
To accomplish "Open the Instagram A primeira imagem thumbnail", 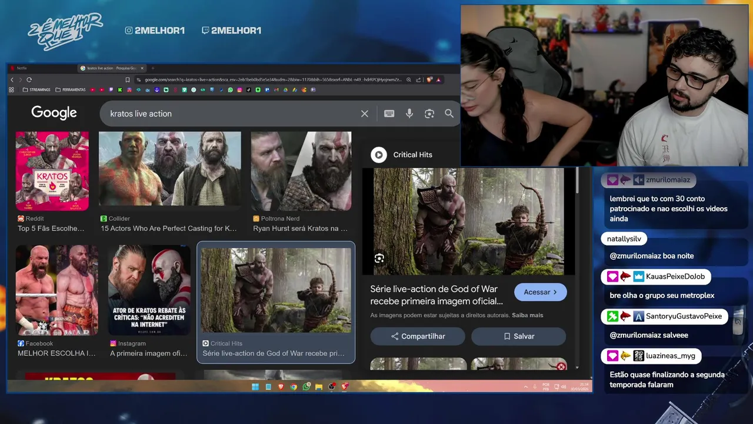I will [149, 290].
